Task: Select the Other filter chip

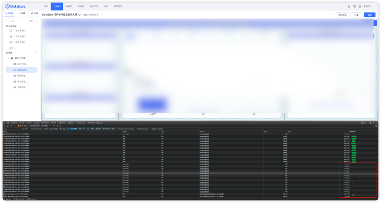Action: tap(113, 129)
